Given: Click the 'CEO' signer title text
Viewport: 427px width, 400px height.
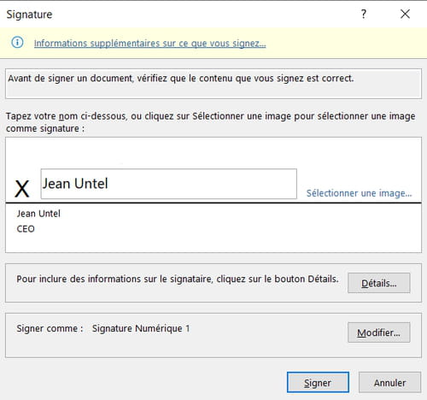Looking at the screenshot, I should 26,229.
